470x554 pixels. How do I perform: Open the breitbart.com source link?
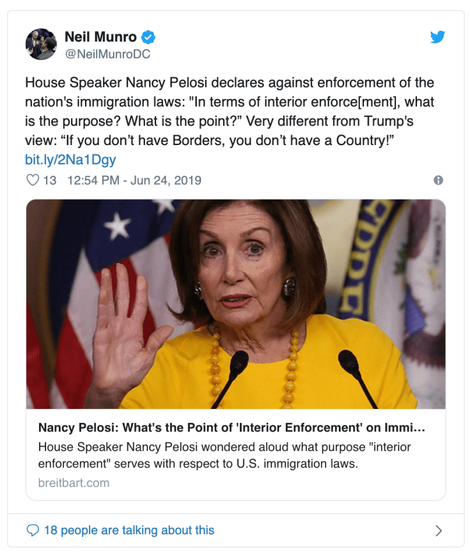(x=75, y=483)
